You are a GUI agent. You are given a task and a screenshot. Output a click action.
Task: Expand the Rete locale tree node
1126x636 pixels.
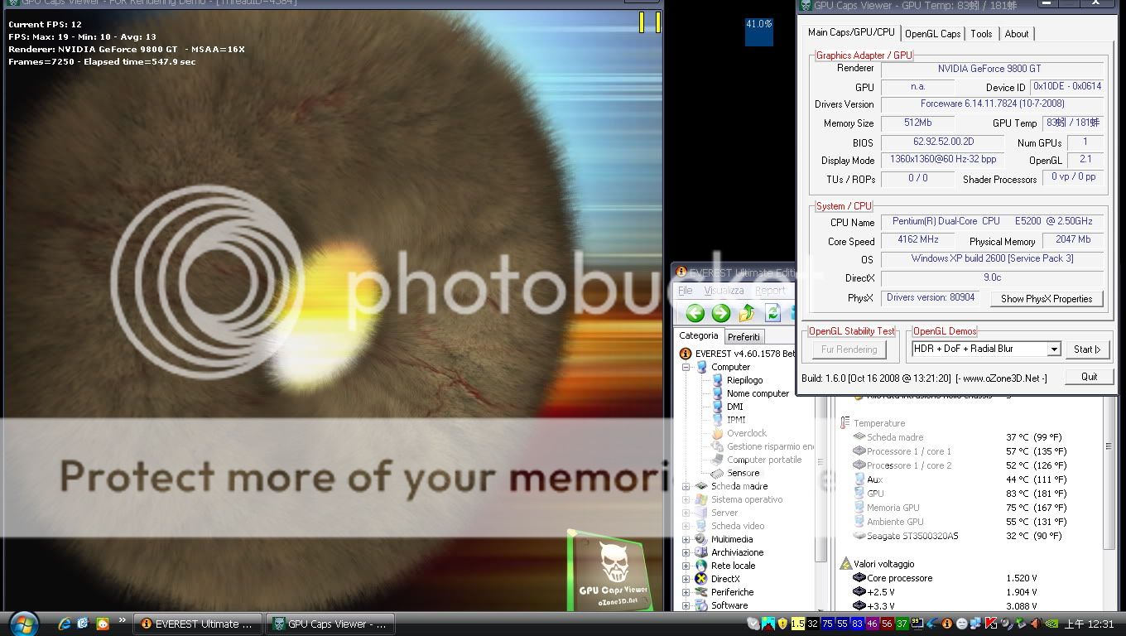(x=686, y=566)
